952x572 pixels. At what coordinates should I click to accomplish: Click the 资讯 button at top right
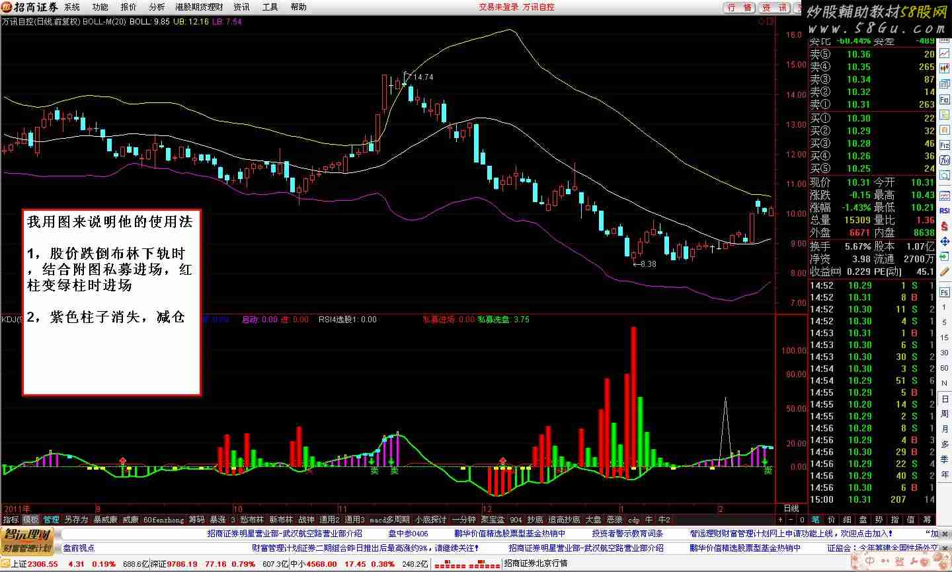(774, 7)
